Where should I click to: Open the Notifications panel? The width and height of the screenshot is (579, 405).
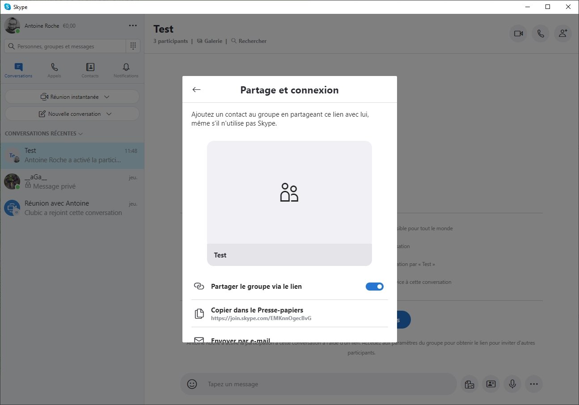click(x=125, y=69)
